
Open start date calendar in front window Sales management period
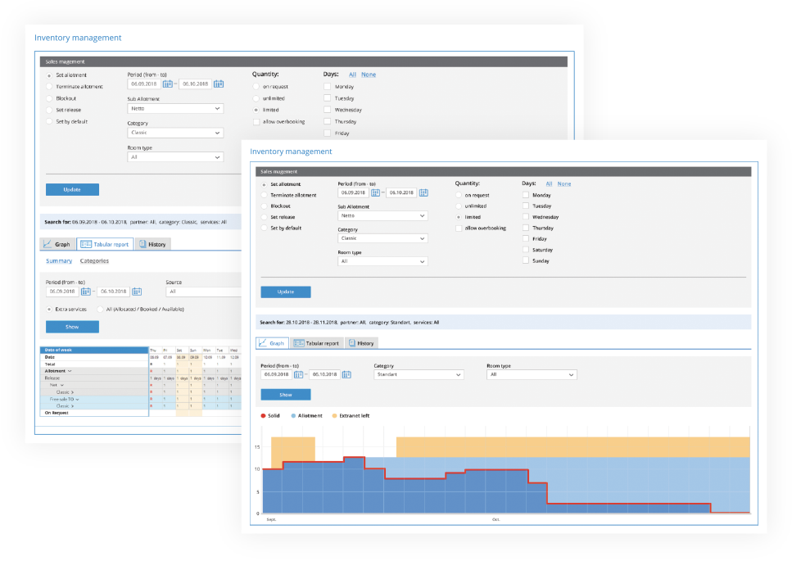click(x=375, y=193)
